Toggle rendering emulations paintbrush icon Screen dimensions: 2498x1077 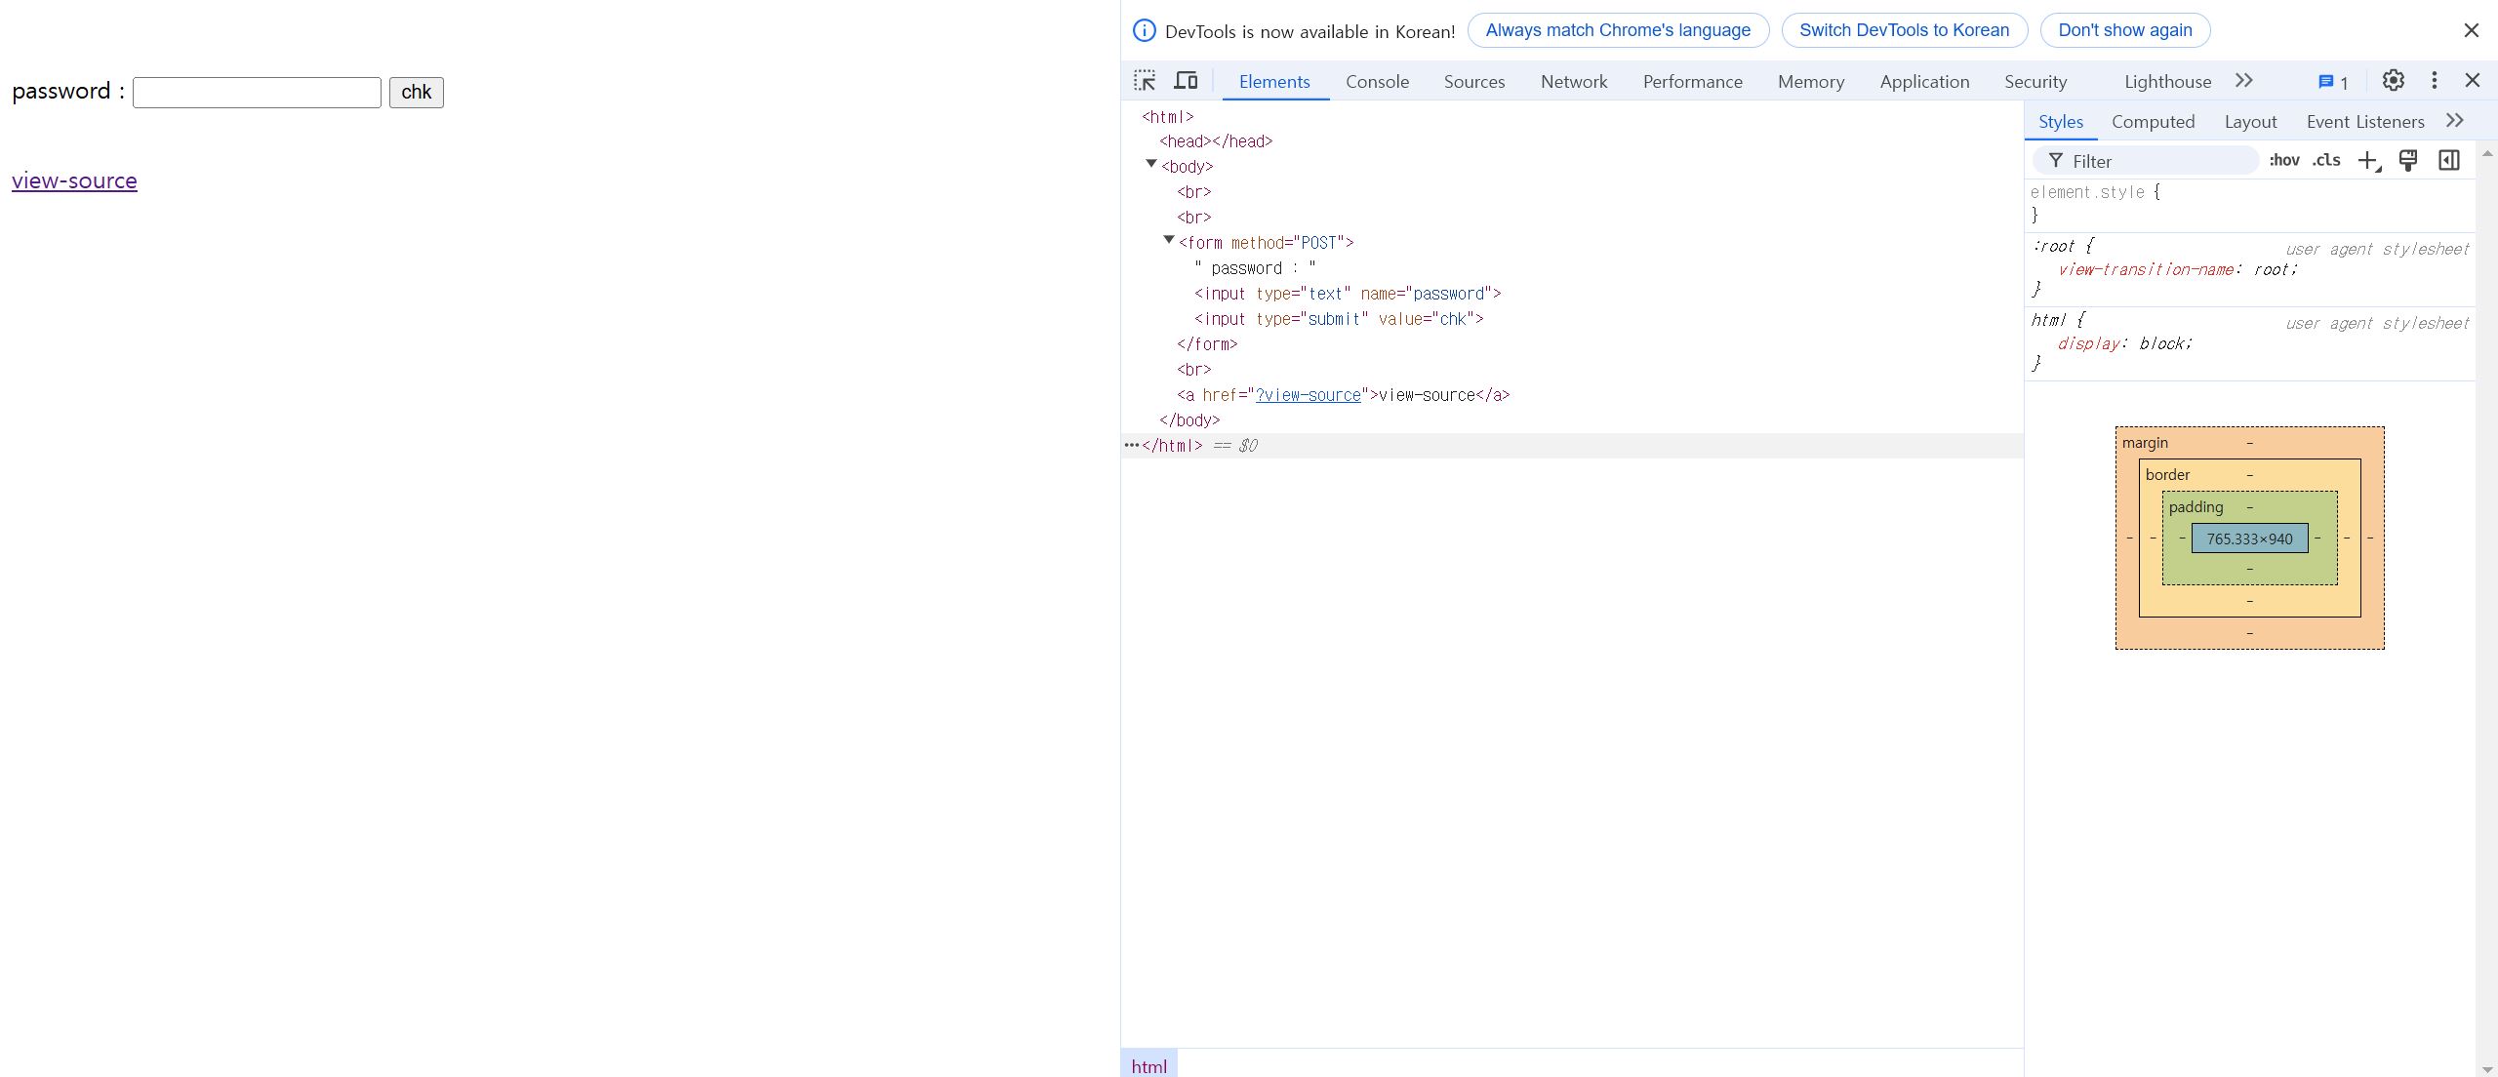[x=2408, y=161]
